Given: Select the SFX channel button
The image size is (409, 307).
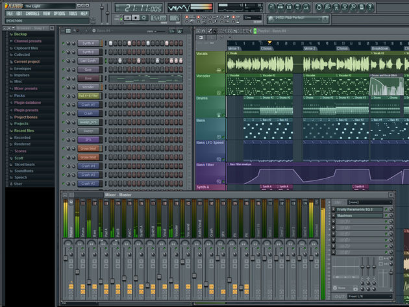Looking at the screenshot, I should point(88,140).
